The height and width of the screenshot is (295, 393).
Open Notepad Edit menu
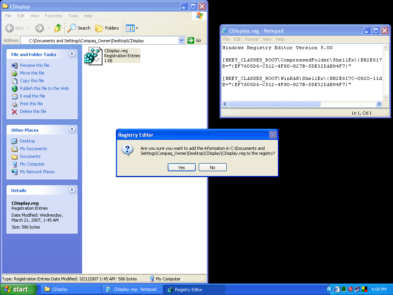pos(237,40)
